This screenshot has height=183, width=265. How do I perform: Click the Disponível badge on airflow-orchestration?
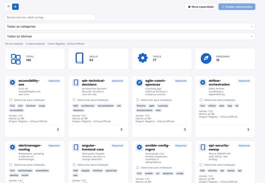[x=244, y=81]
